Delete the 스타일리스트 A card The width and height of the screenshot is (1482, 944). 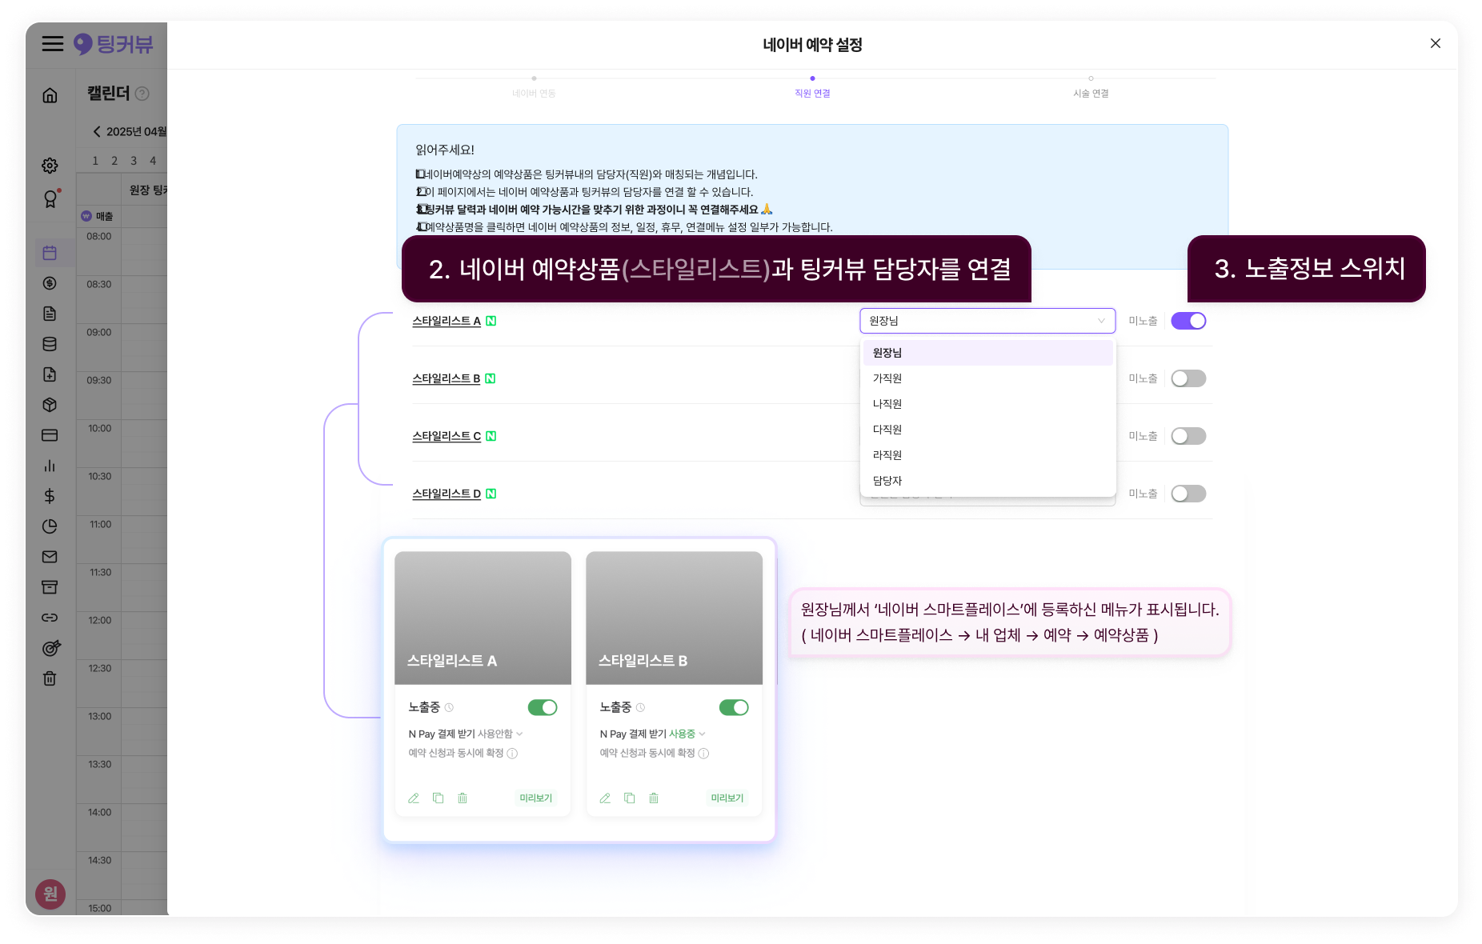(463, 798)
